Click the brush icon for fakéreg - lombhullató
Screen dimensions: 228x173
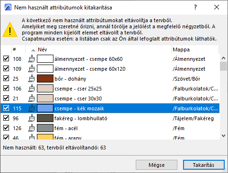32,118
